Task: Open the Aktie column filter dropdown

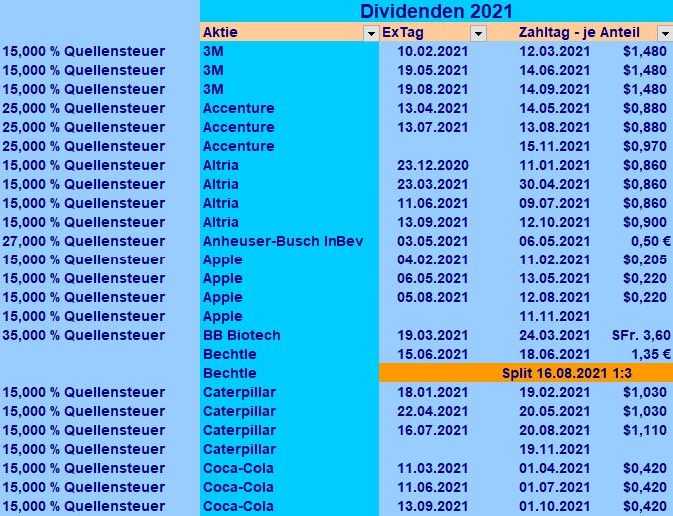Action: (x=371, y=33)
